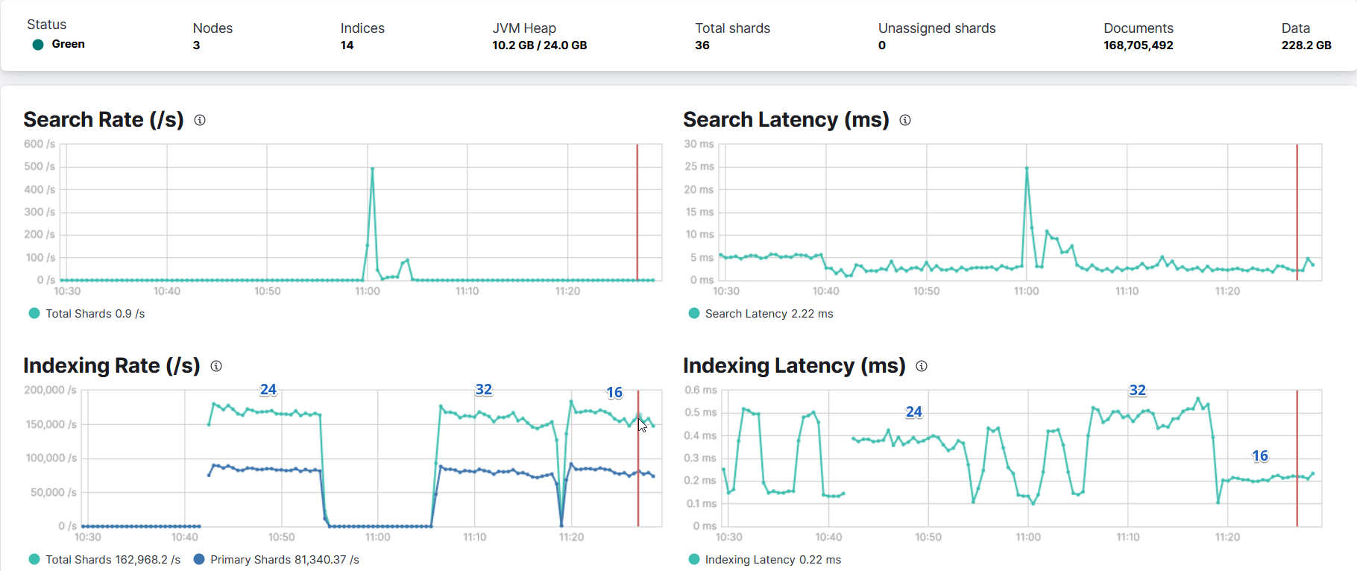Toggle the Indexing Latency 0.22 ms legend item
This screenshot has width=1357, height=571.
(764, 560)
